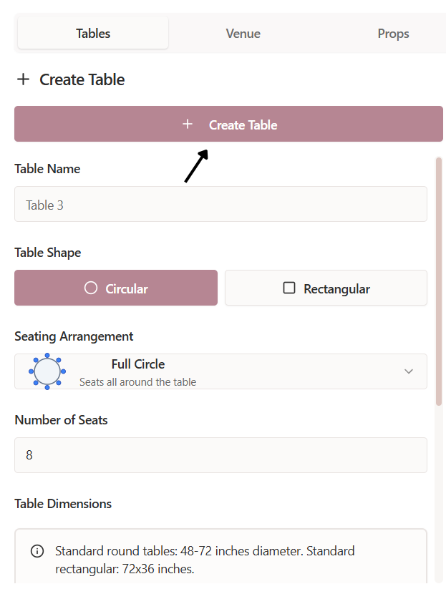This screenshot has width=446, height=594.
Task: Click the info icon in the Table Dimensions note
Action: point(37,550)
